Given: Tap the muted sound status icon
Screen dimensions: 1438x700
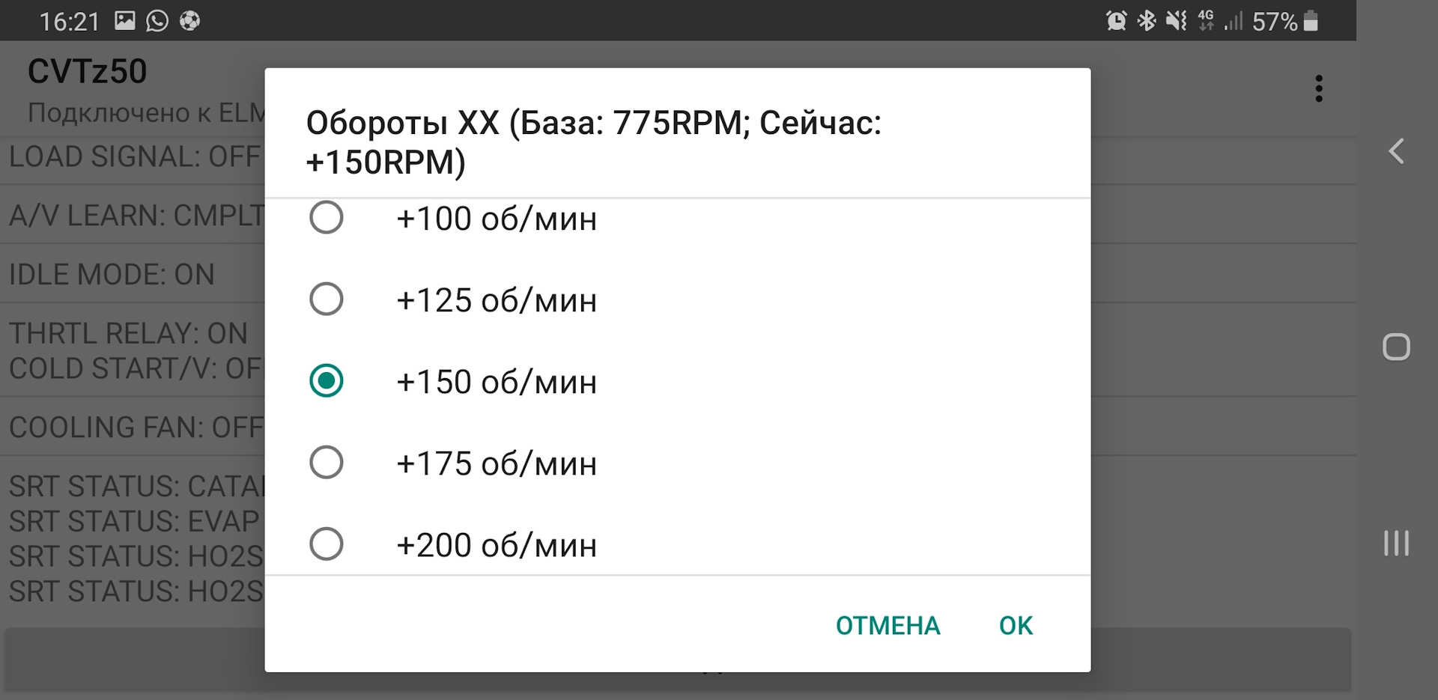Looking at the screenshot, I should click(x=1177, y=21).
